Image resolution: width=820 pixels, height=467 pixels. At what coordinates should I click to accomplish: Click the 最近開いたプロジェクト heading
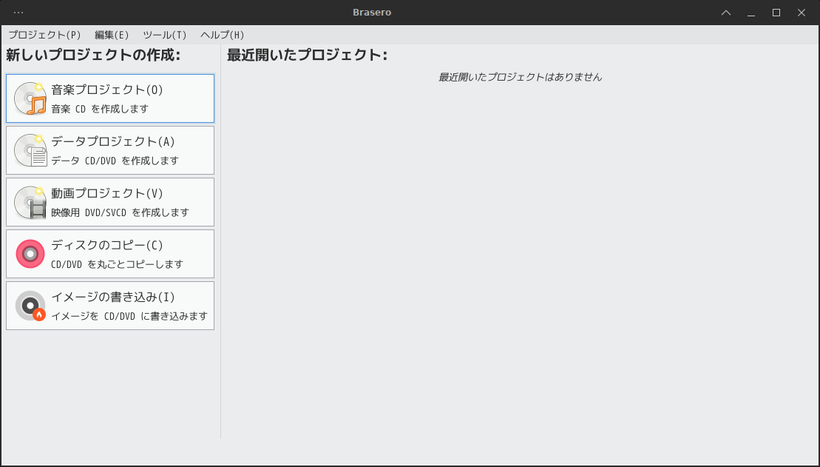(308, 55)
